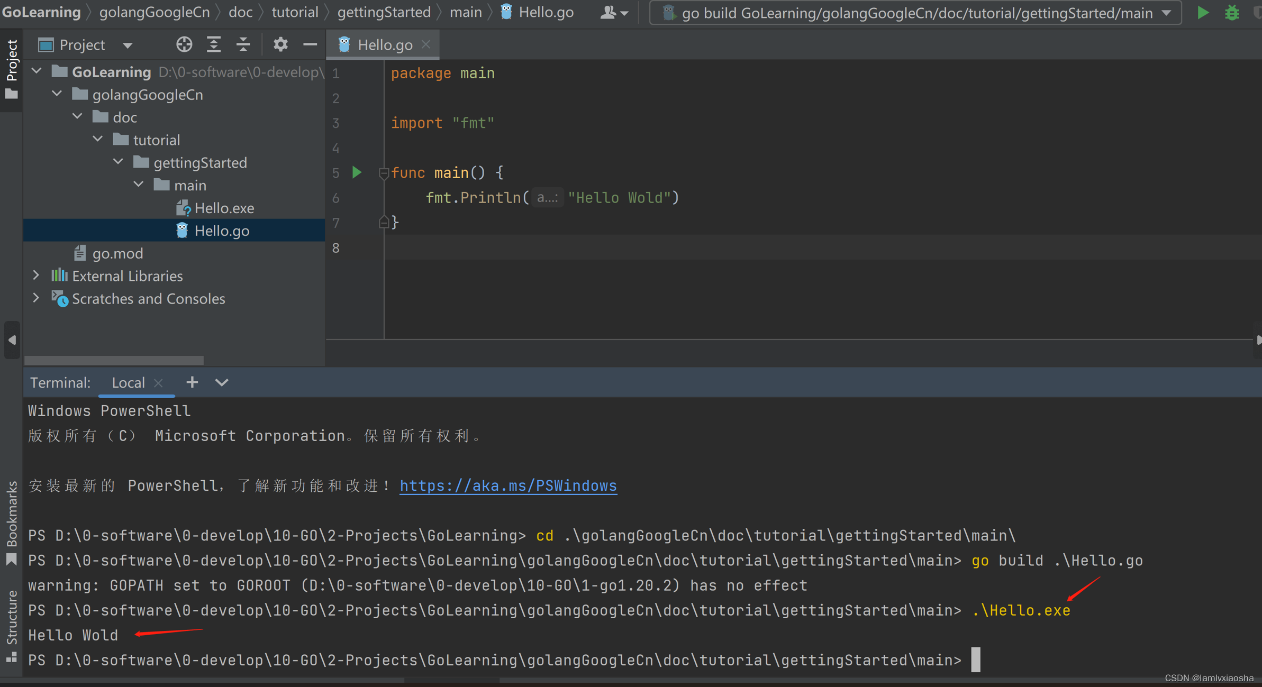Click the folder icon under Project side tab
This screenshot has height=687, width=1262.
point(11,94)
